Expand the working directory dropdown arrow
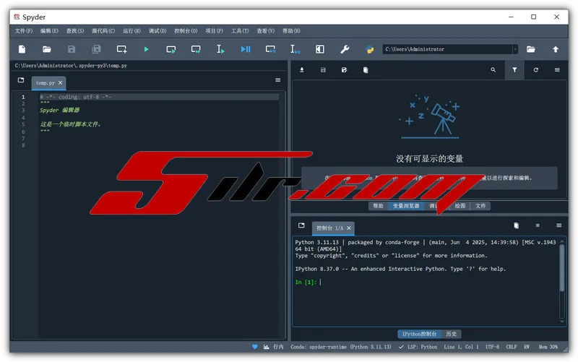This screenshot has height=362, width=578. [x=515, y=49]
